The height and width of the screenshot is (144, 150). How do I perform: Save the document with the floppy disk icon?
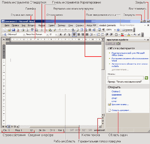coord(13,30)
